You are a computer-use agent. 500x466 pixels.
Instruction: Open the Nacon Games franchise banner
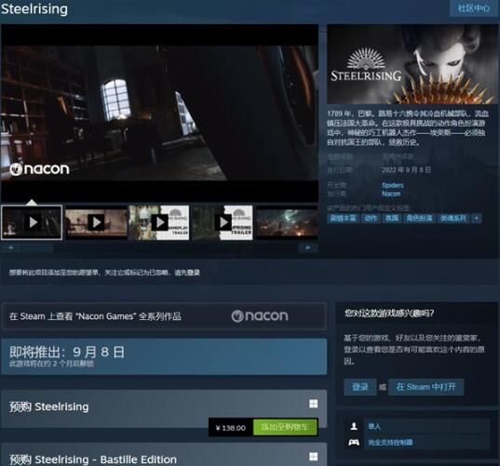pos(164,316)
